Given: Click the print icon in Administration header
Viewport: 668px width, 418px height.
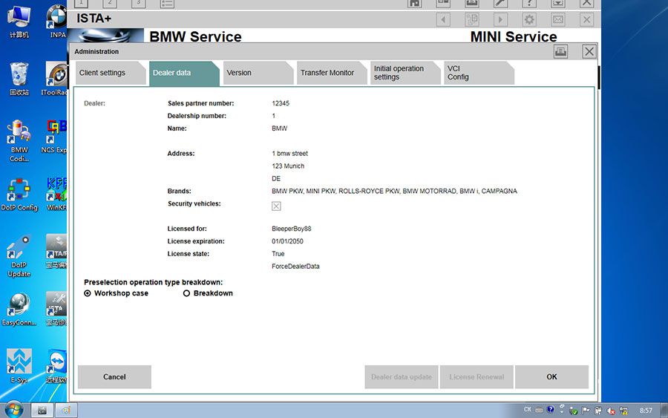Looking at the screenshot, I should pyautogui.click(x=560, y=51).
